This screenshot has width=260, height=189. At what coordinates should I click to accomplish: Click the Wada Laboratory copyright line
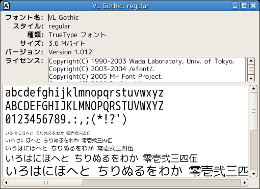pyautogui.click(x=142, y=61)
